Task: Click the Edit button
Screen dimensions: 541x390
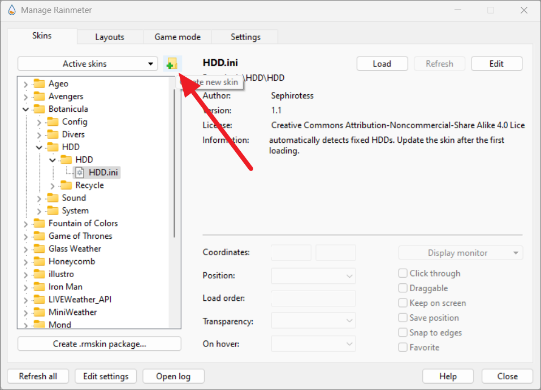Action: [x=496, y=64]
